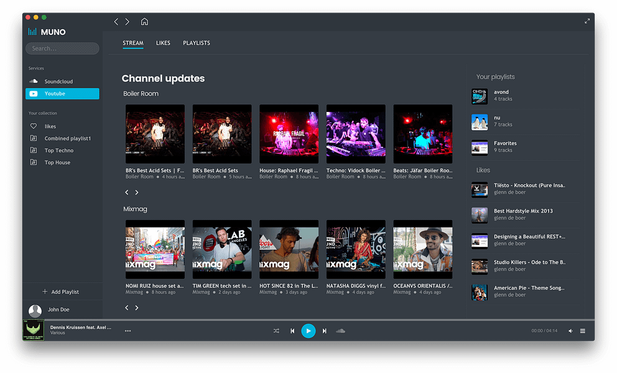617x373 pixels.
Task: Open OCEANVS ORIENTALIS video thumbnail
Action: [x=422, y=249]
